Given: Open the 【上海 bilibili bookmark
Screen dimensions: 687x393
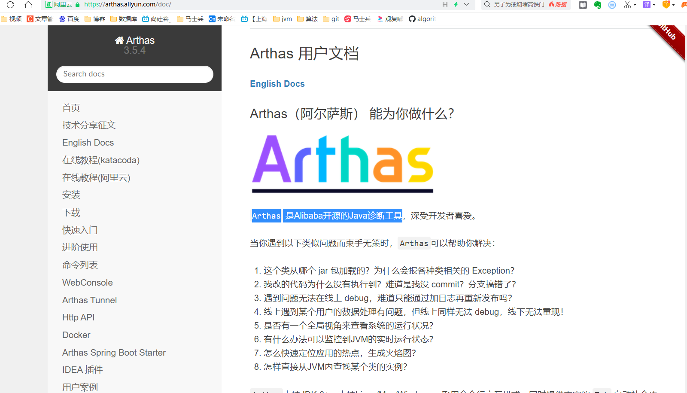Looking at the screenshot, I should pos(254,19).
